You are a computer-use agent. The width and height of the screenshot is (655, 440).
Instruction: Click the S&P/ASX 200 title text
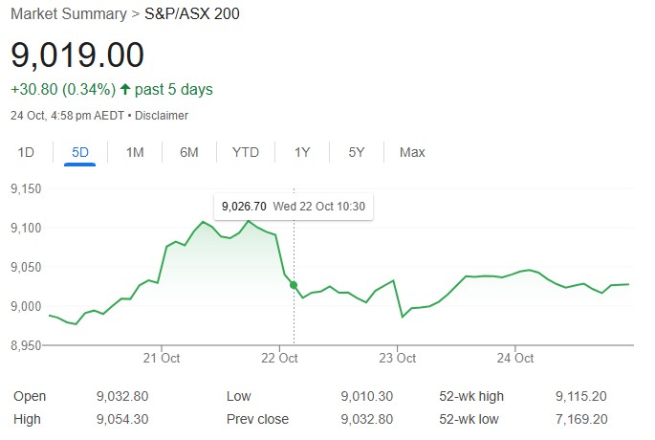point(190,13)
